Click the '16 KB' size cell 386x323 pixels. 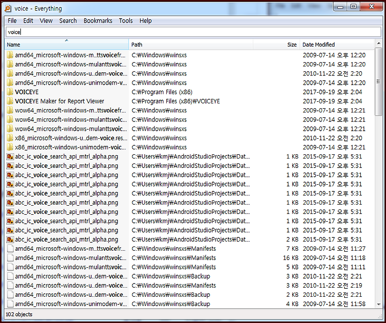[x=291, y=258]
